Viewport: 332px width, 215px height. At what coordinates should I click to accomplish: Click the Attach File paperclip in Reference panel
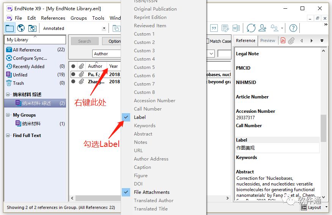pos(291,41)
